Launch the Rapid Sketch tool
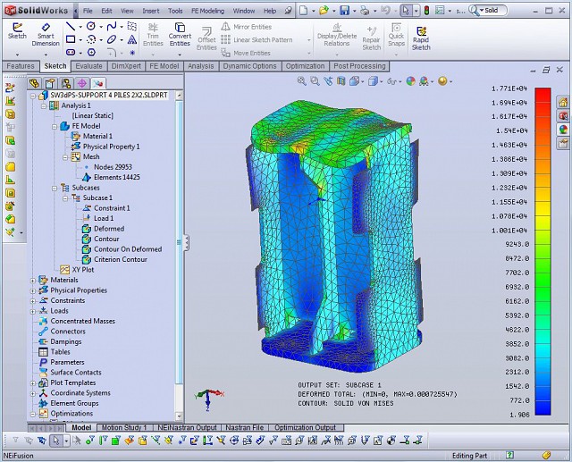 tap(421, 38)
